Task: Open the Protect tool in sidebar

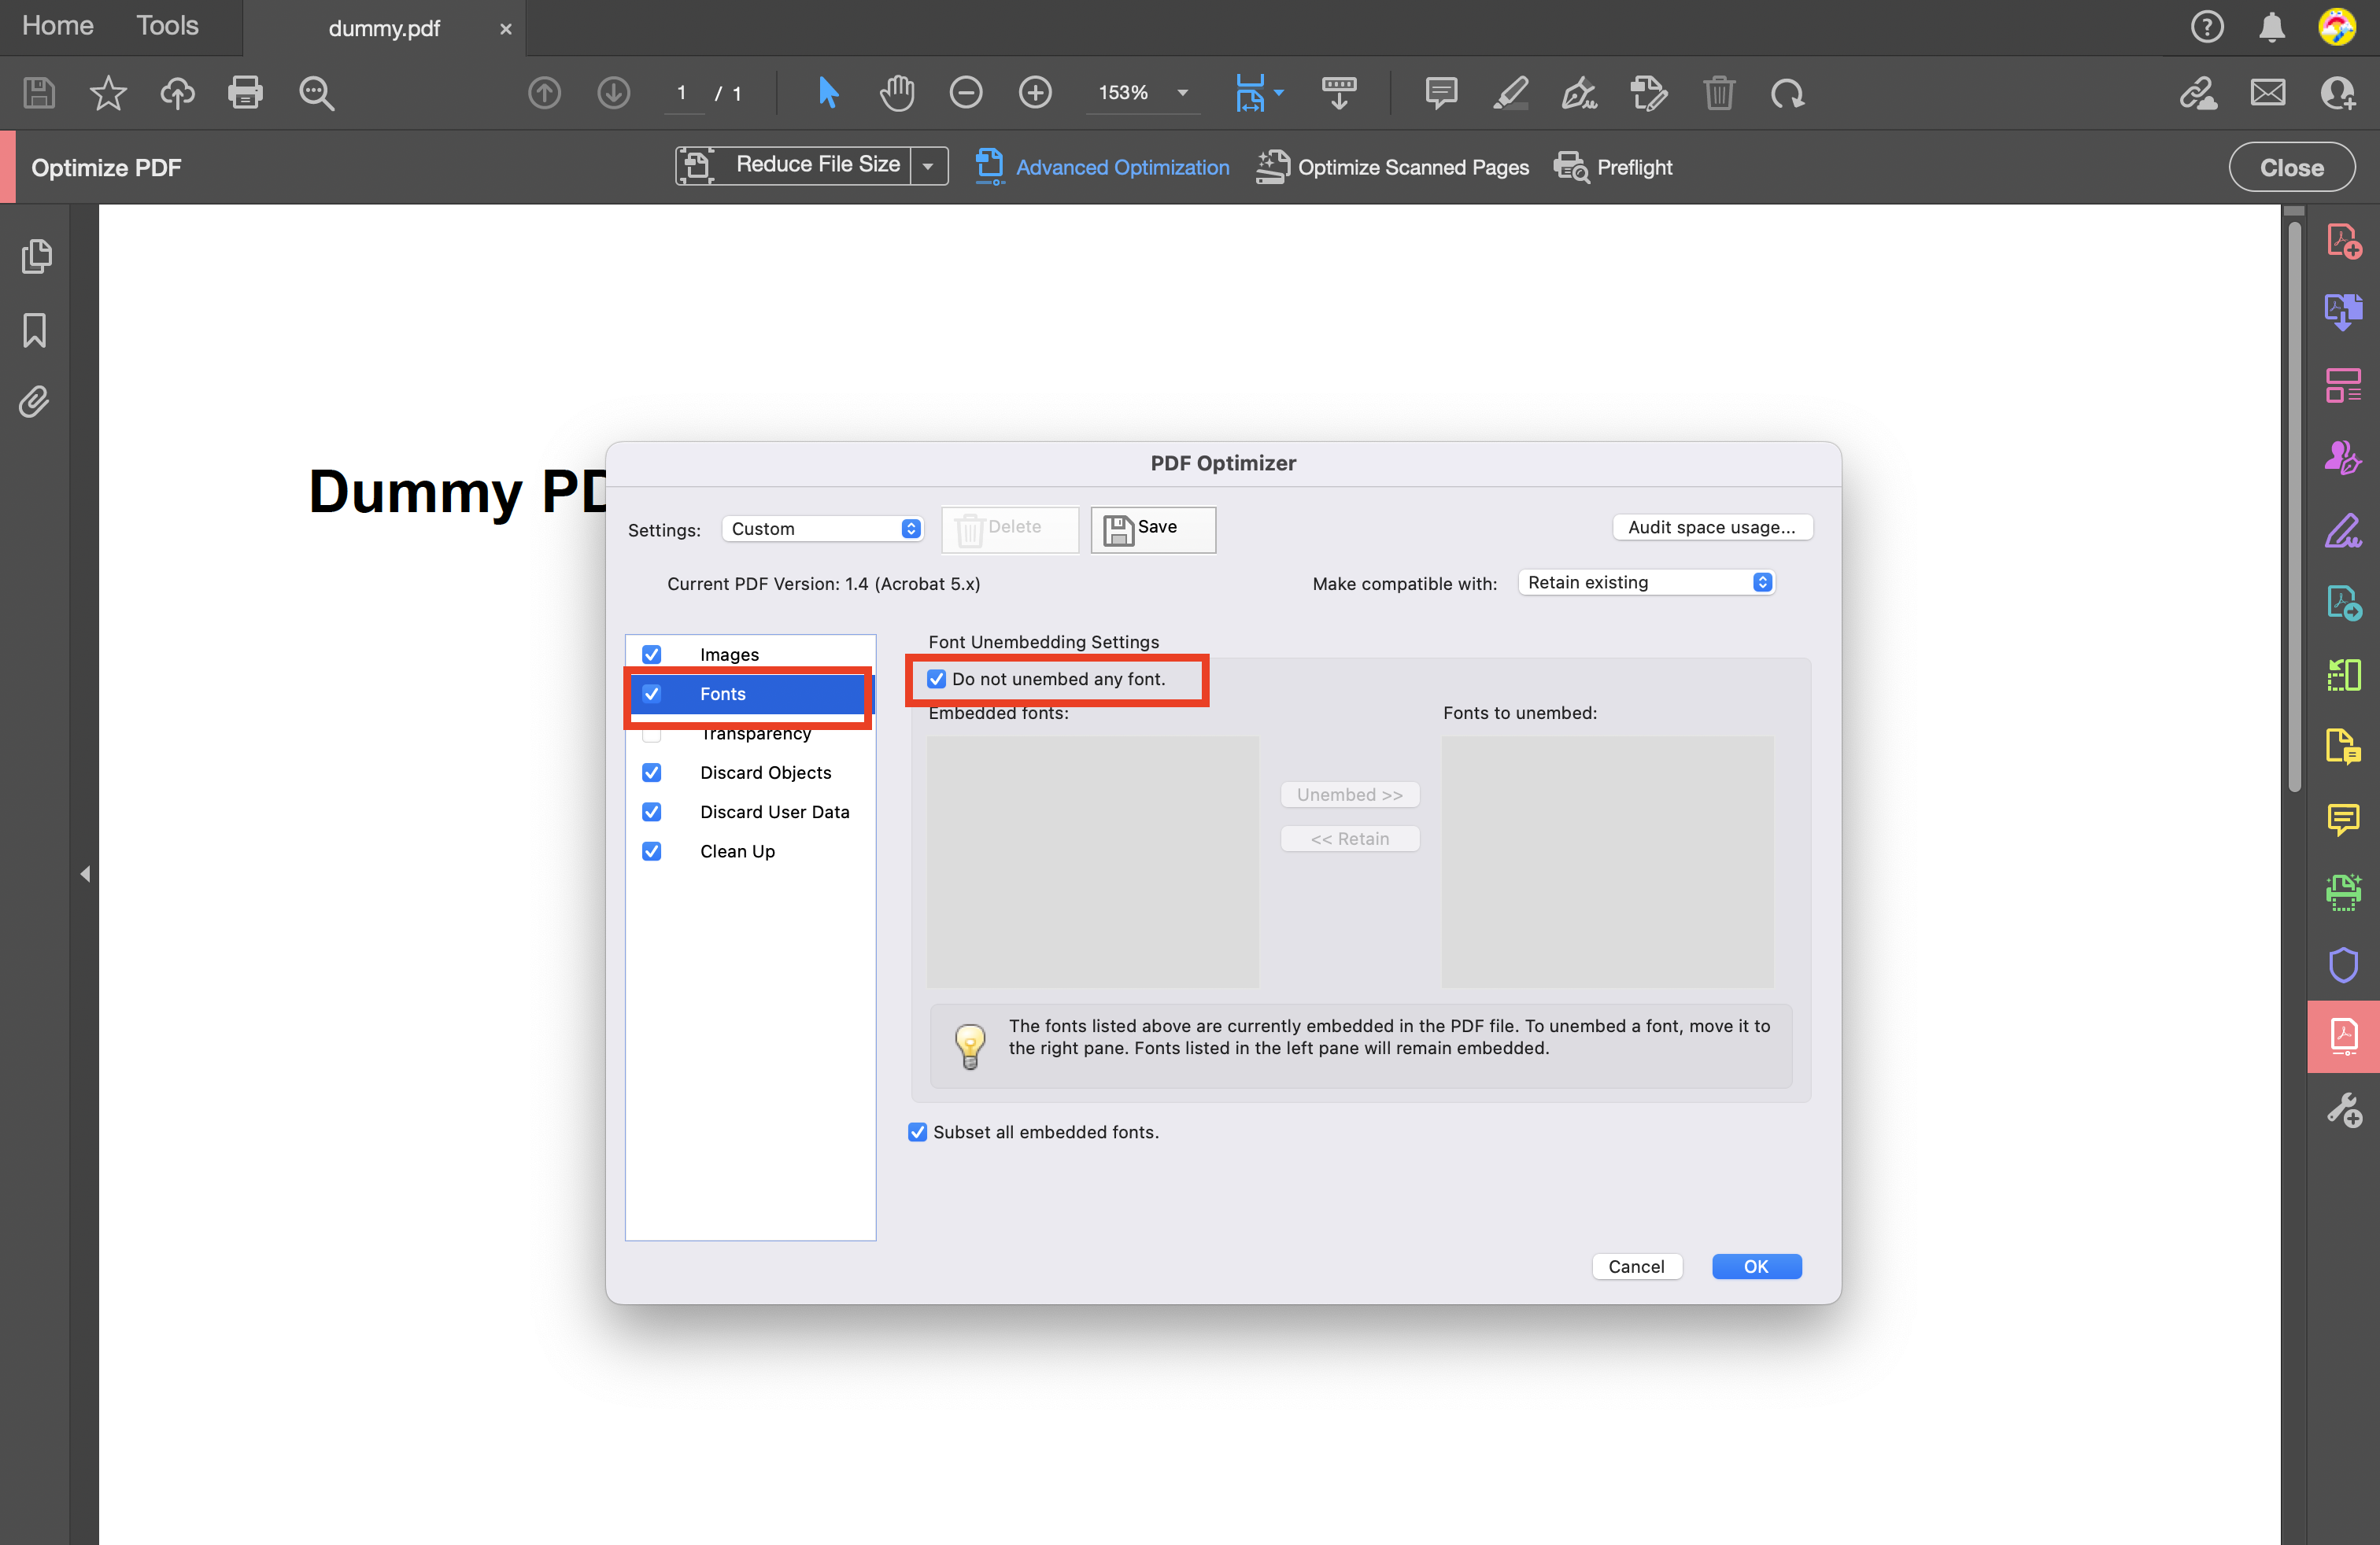Action: [x=2344, y=964]
